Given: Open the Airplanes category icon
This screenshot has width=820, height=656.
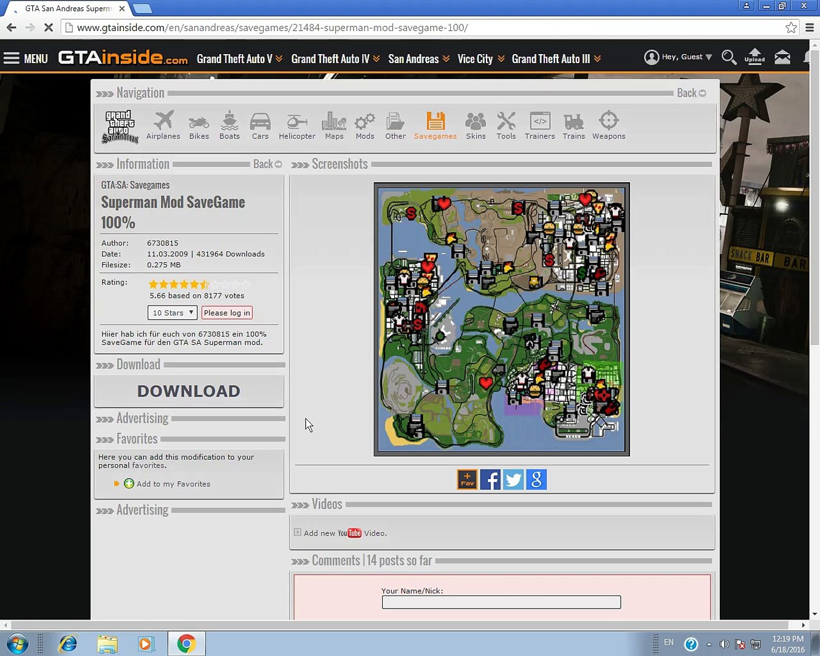Looking at the screenshot, I should pos(163,126).
